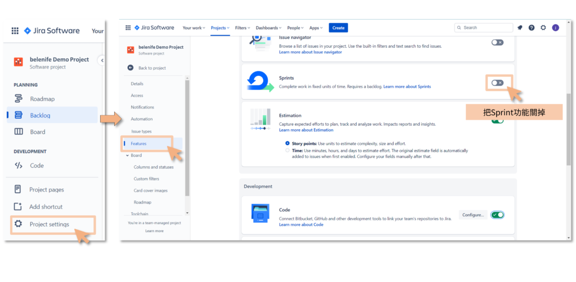The image size is (576, 282).
Task: Open Access settings page
Action: coord(137,95)
